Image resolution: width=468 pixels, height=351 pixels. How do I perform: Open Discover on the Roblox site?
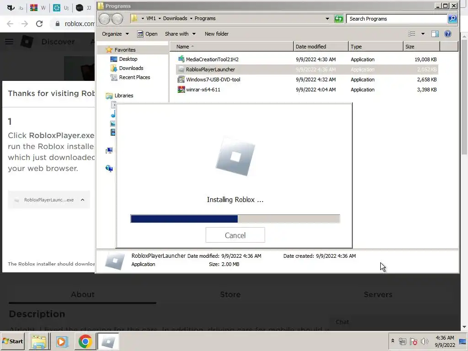click(x=58, y=42)
